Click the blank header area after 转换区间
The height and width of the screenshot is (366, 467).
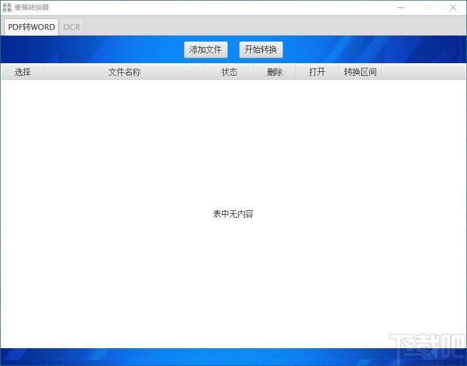click(x=423, y=72)
